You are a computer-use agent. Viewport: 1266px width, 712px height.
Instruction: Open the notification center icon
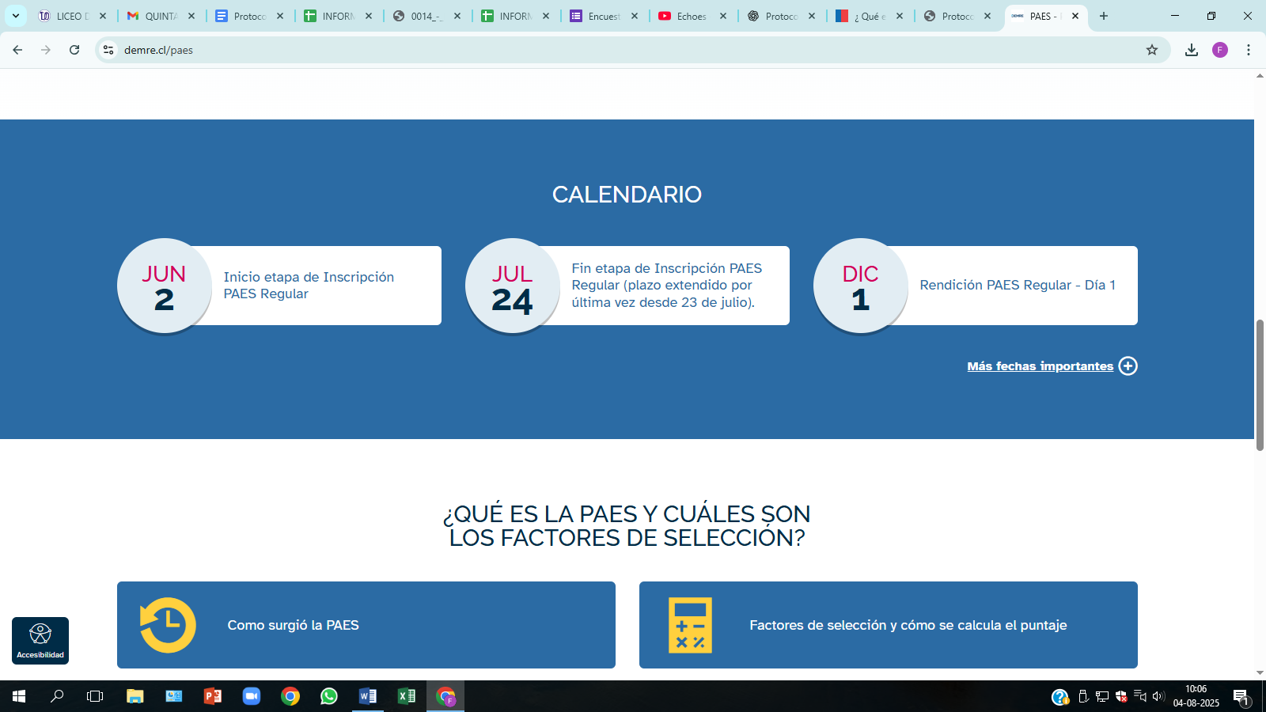[1241, 697]
